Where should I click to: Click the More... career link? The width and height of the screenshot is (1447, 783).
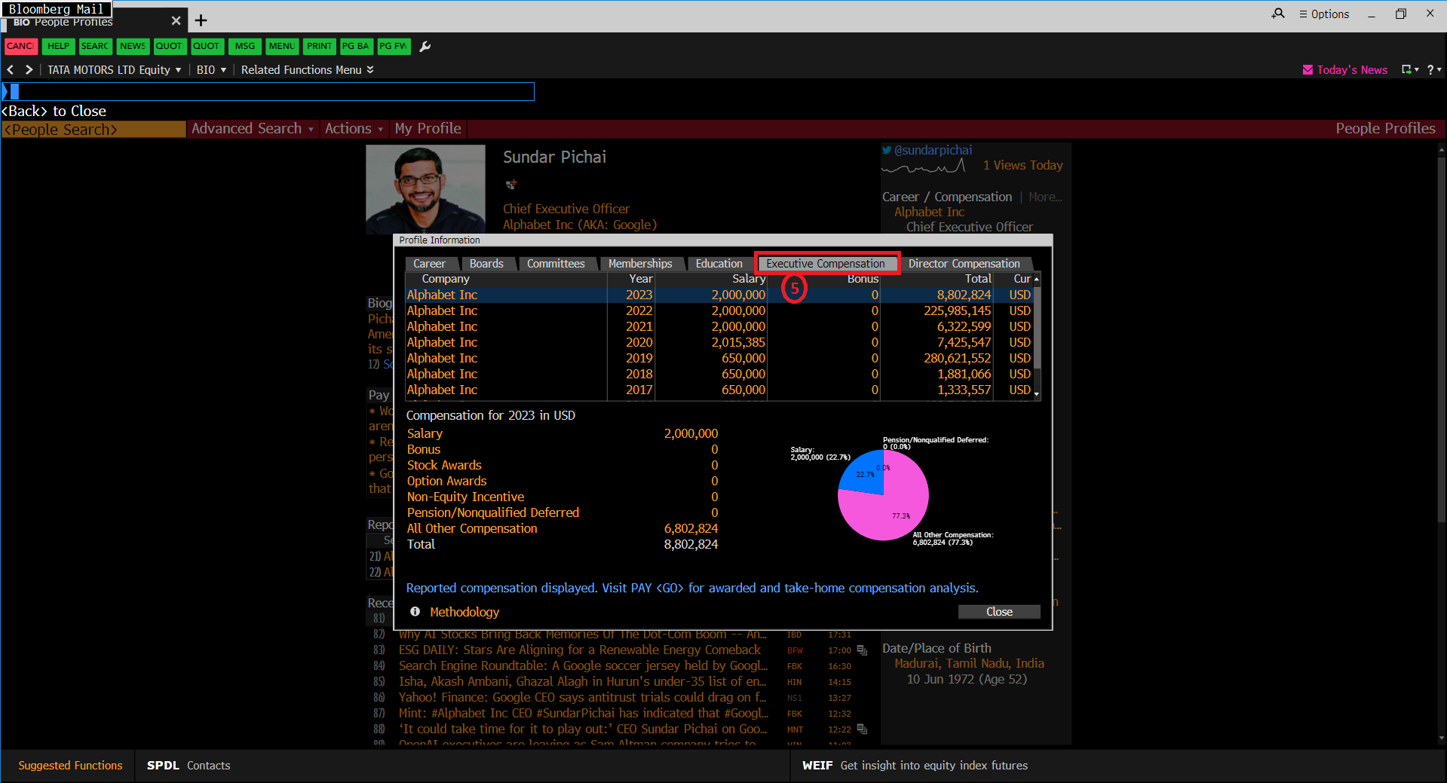point(1045,197)
